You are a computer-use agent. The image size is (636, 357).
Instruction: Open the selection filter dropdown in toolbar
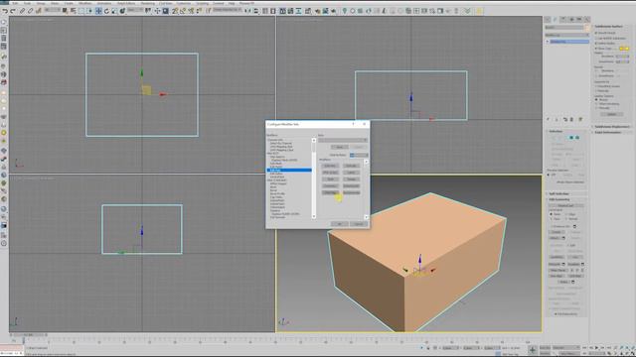click(x=52, y=10)
